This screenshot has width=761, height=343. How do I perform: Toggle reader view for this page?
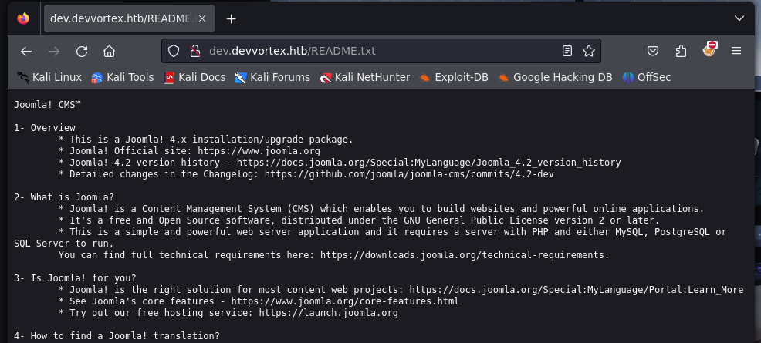(x=567, y=51)
